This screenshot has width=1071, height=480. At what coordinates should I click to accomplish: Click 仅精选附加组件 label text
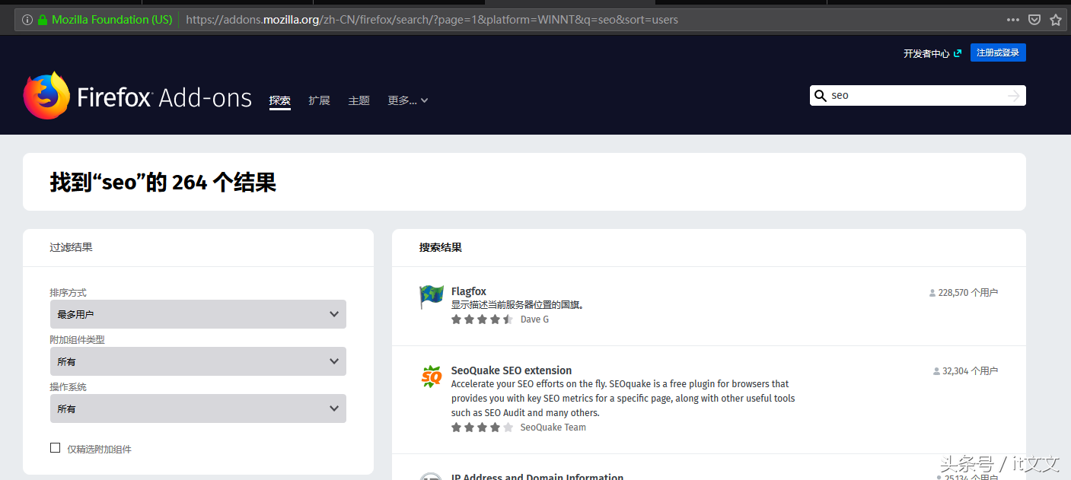[100, 449]
